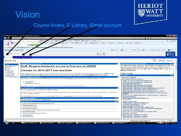181x136 pixels.
Task: Click the Google search box beside the address bar
Action: point(160,38)
